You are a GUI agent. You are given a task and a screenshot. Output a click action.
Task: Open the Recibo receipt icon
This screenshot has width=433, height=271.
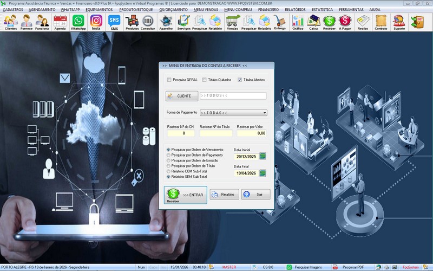363,22
